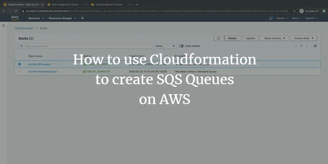The height and width of the screenshot is (164, 328).
Task: Open the RahulS account dropdown
Action: click(x=282, y=18)
